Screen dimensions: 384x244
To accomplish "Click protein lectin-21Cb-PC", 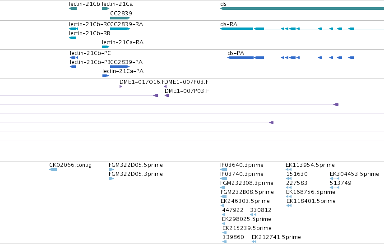I will point(74,58).
